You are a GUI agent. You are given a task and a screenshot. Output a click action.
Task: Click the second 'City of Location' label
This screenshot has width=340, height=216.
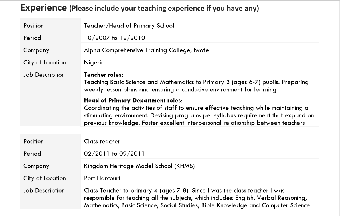click(44, 178)
